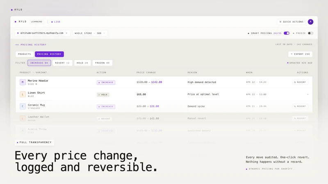Click the "High demand detected" reason
Screen dimensions: 328x184
(x=202, y=82)
